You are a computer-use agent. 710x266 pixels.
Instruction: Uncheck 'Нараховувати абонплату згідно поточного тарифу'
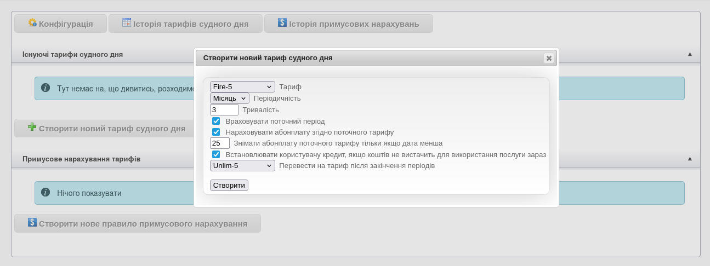216,132
